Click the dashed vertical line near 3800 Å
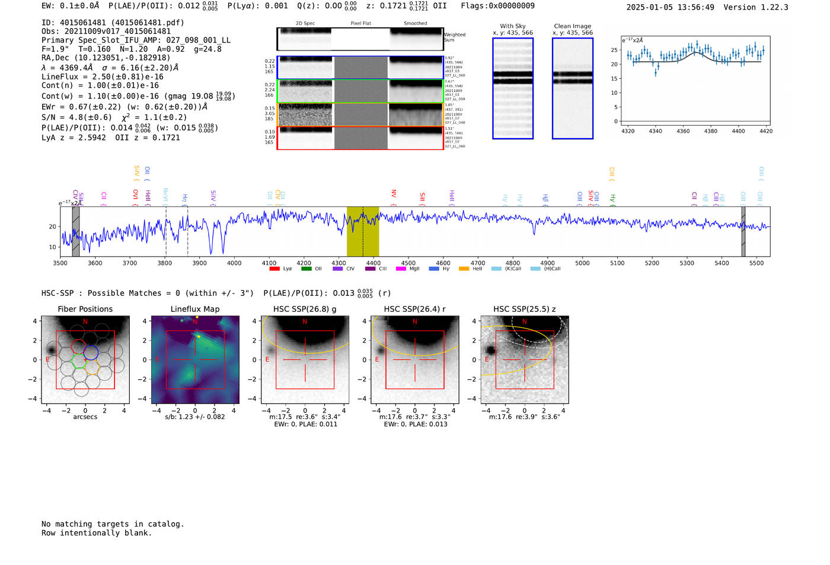The height and width of the screenshot is (565, 830). 166,231
